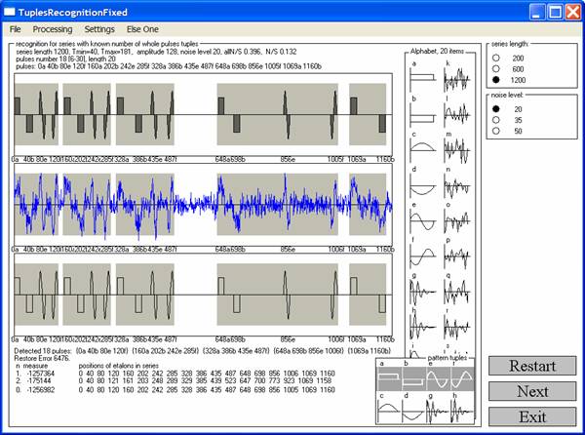This screenshot has width=585, height=435.
Task: Set noise level to 50
Action: (496, 131)
